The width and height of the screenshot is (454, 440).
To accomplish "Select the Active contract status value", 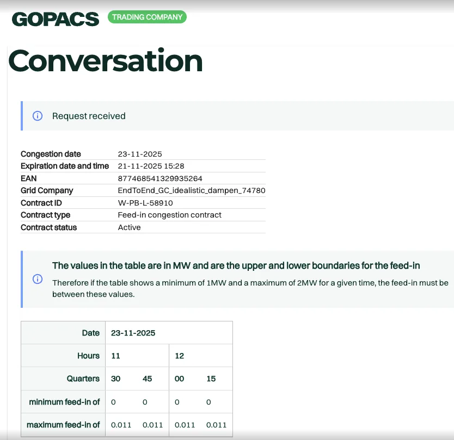I will point(129,227).
